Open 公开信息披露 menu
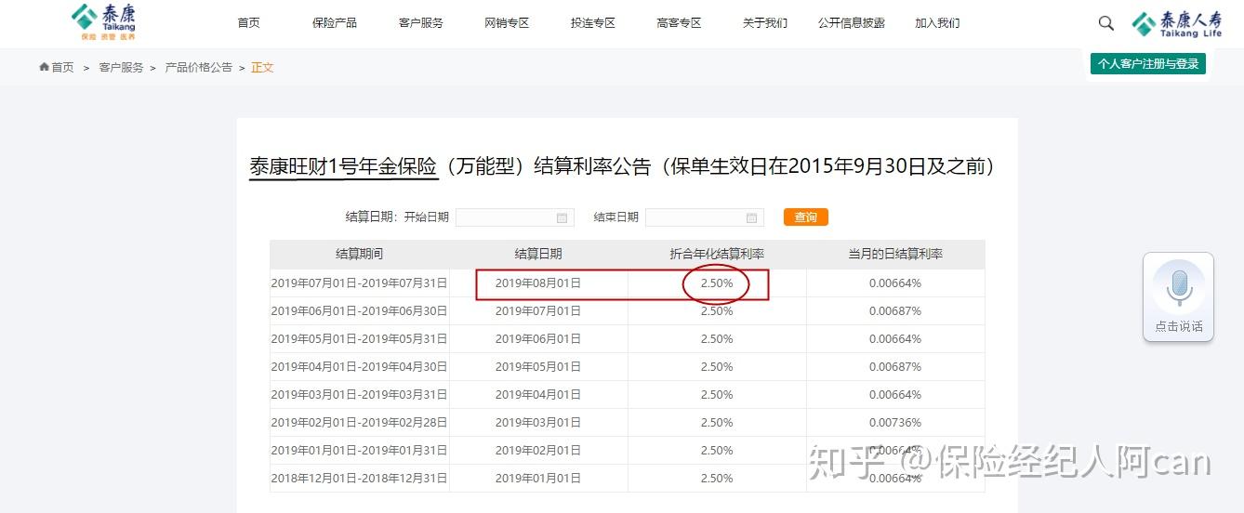The image size is (1244, 513). point(852,23)
